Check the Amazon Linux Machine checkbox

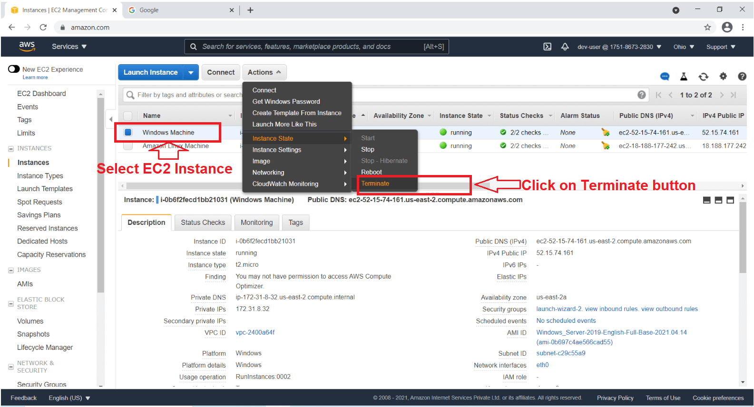pyautogui.click(x=128, y=145)
